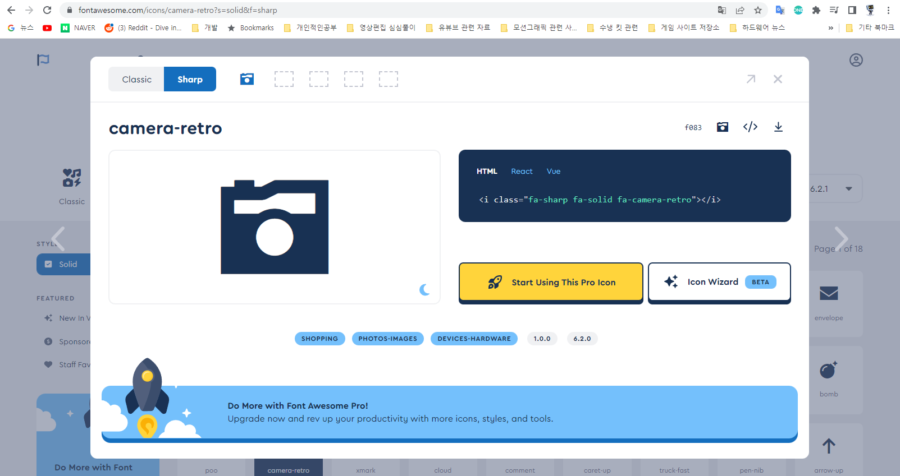Copy the f083 unicode value
900x476 pixels.
[x=693, y=127]
